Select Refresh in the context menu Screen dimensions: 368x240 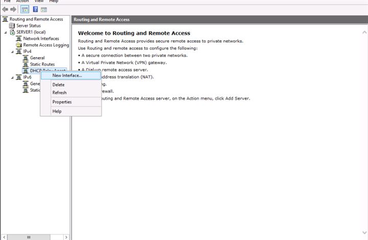point(59,93)
